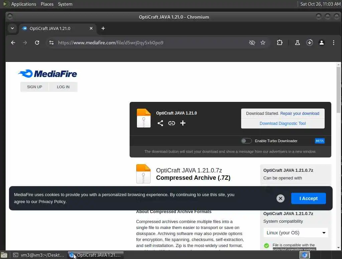The width and height of the screenshot is (342, 259).
Task: Switch to the vm3@vm3 terminal taskbar item
Action: [39, 255]
